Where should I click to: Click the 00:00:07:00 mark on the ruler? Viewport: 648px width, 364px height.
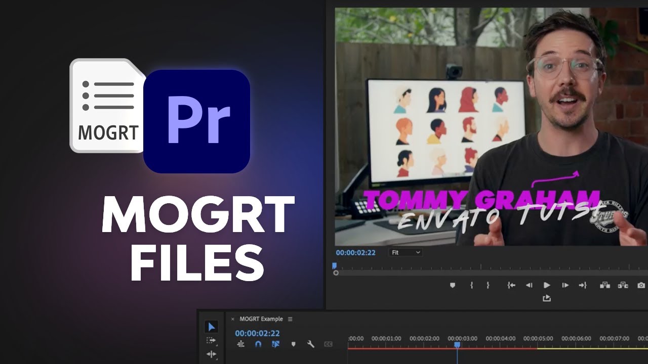614,338
